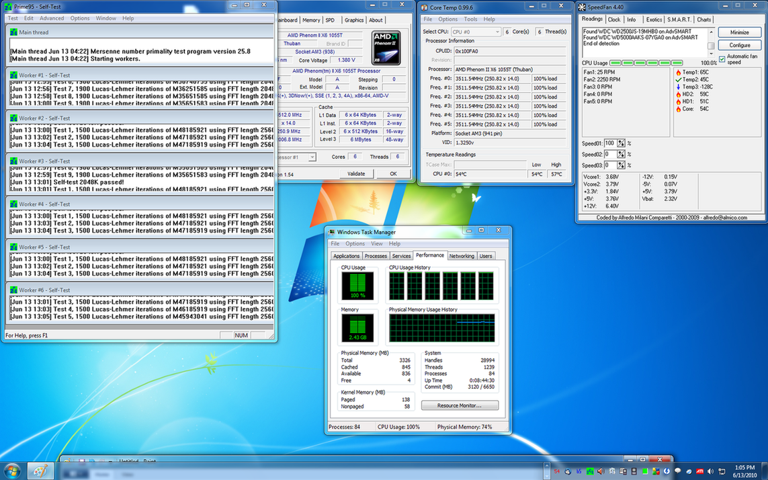Open the Select CPU dropdown in Core Temp
The image size is (768, 480).
pyautogui.click(x=476, y=32)
